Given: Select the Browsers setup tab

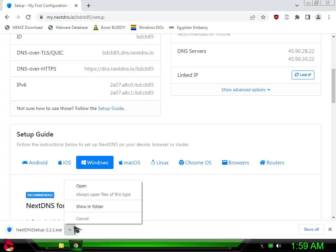Looking at the screenshot, I should pos(236,162).
